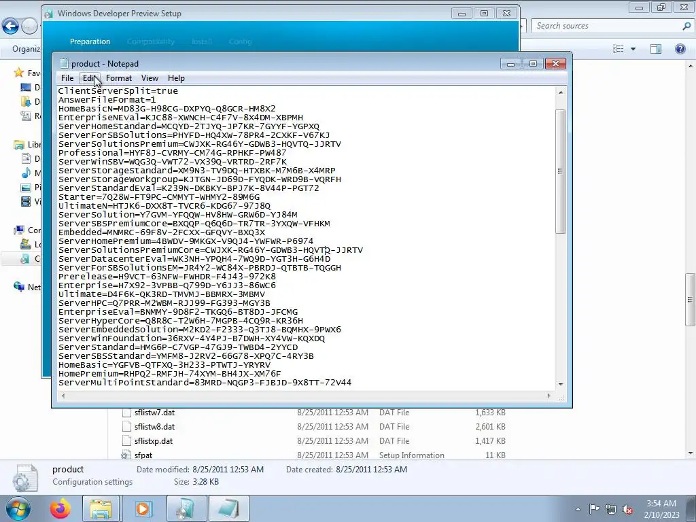The image size is (696, 522).
Task: Open Windows Media Player from taskbar
Action: pyautogui.click(x=143, y=508)
